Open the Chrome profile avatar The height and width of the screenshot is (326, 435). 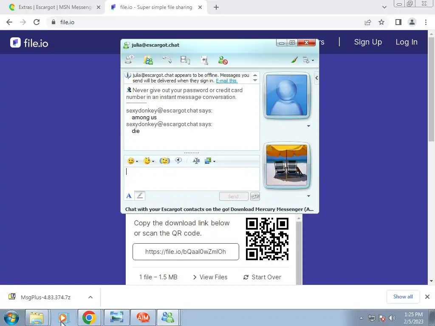pos(412,22)
